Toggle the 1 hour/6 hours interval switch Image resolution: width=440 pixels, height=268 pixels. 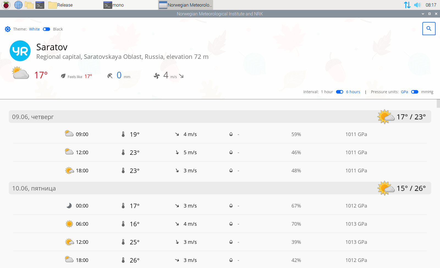pyautogui.click(x=340, y=92)
